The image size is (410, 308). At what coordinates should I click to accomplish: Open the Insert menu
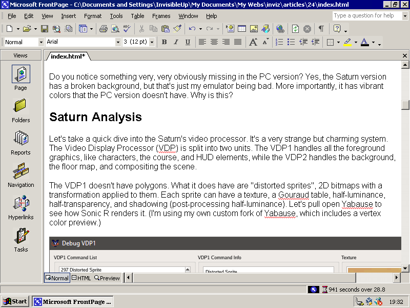tap(69, 16)
